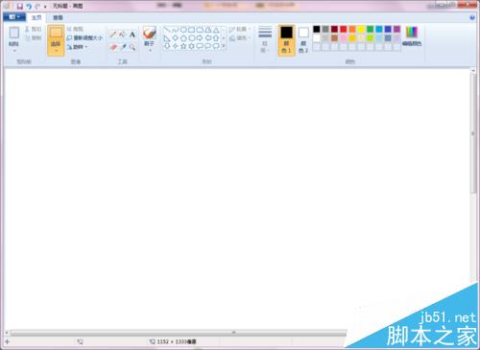The image size is (480, 350).
Task: Select the Eraser tool
Action: coord(112,47)
